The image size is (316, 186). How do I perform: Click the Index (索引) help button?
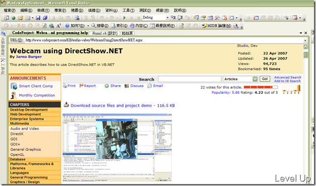pos(119,26)
